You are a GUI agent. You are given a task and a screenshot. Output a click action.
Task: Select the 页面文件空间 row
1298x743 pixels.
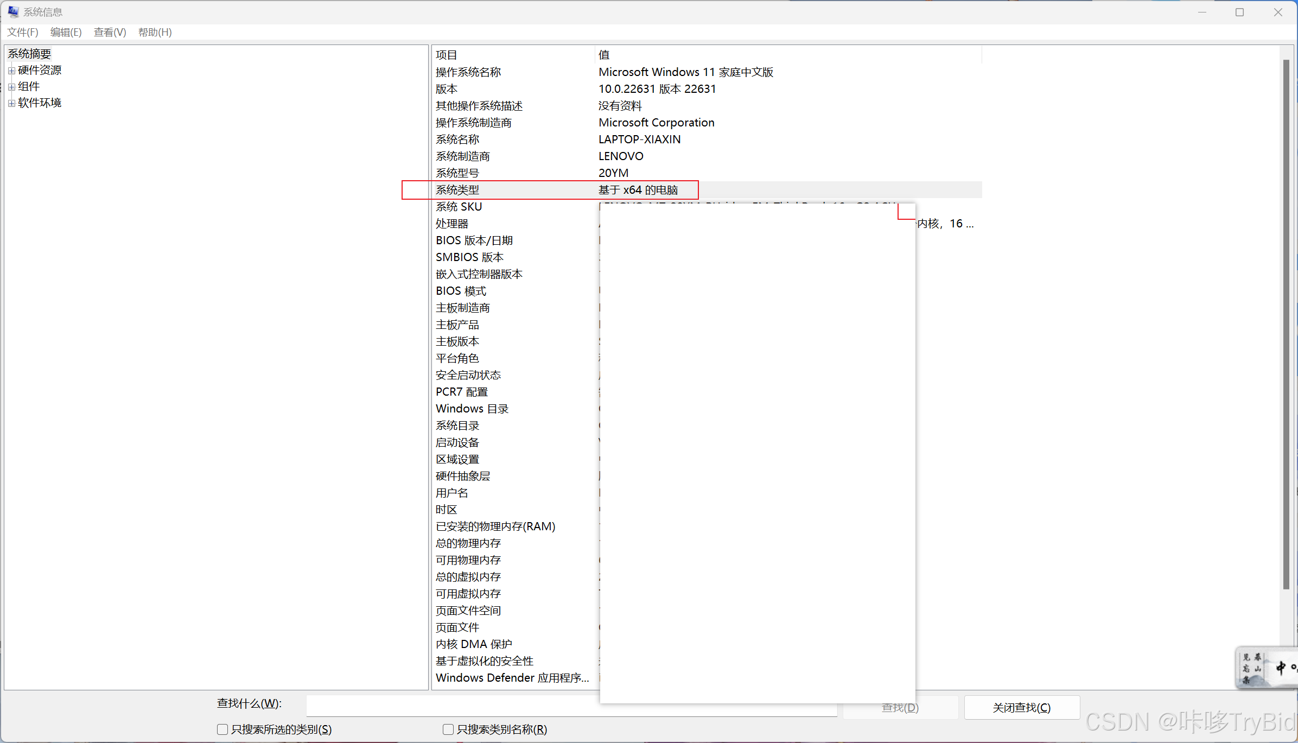pos(516,611)
